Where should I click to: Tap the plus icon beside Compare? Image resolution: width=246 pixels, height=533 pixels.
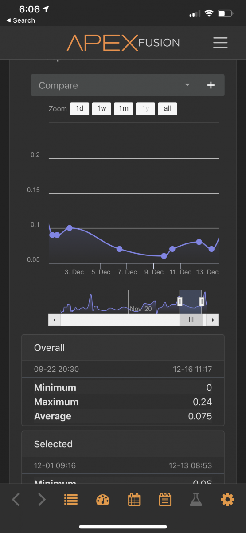211,85
